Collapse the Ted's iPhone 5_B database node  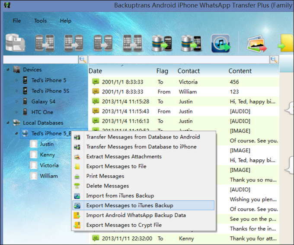click(16, 133)
